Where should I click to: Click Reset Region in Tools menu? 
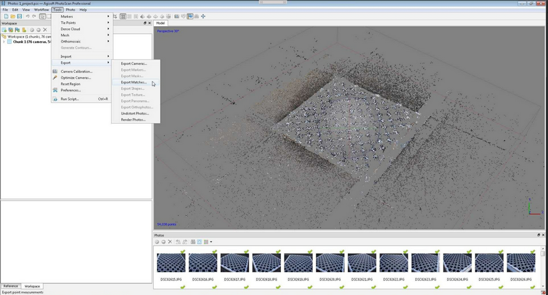[82, 84]
